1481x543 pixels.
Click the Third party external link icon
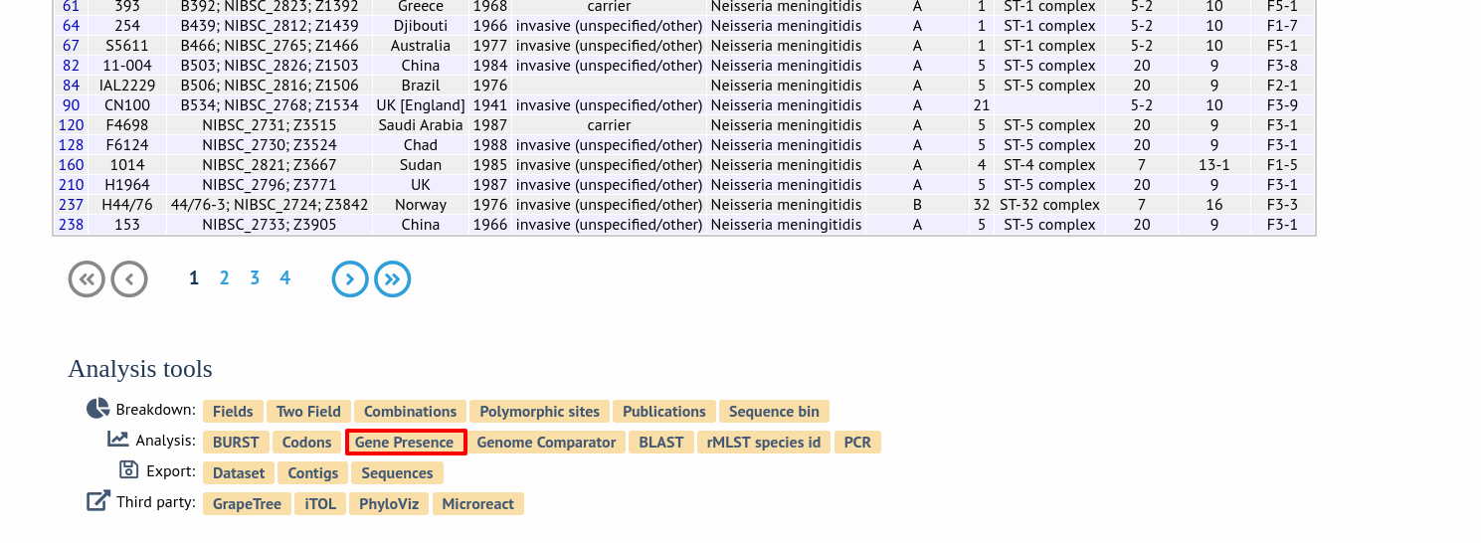(98, 500)
